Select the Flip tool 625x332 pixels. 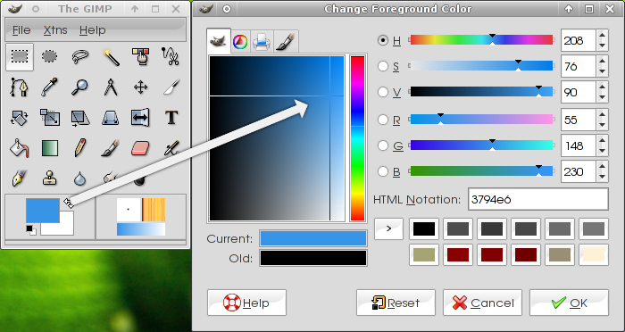[141, 118]
